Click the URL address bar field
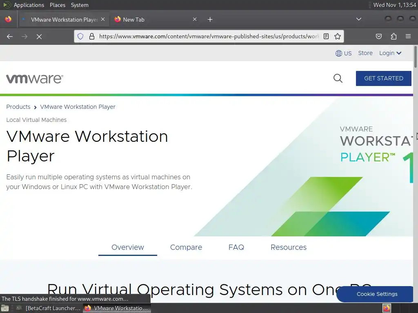 point(209,36)
